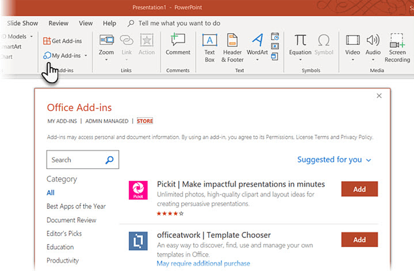
Task: Select the STORE tab
Action: click(145, 121)
